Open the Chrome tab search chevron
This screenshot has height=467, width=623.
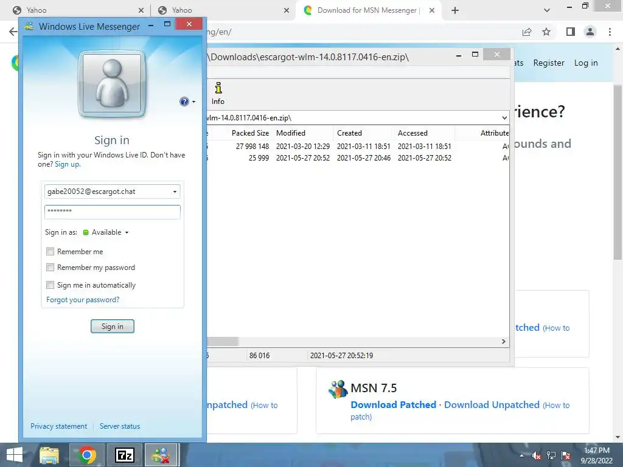coord(547,10)
